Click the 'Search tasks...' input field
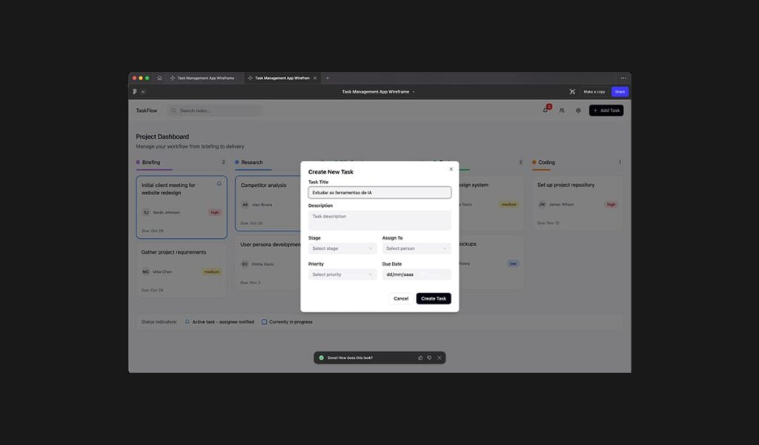Viewport: 759px width, 445px height. 215,110
